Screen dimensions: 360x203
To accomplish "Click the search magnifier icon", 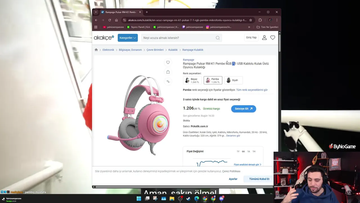I will (x=218, y=38).
